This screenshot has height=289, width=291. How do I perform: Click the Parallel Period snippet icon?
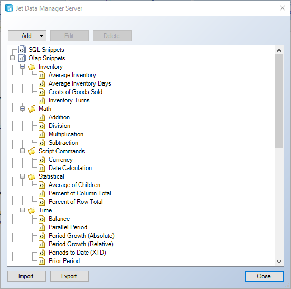pyautogui.click(x=42, y=227)
